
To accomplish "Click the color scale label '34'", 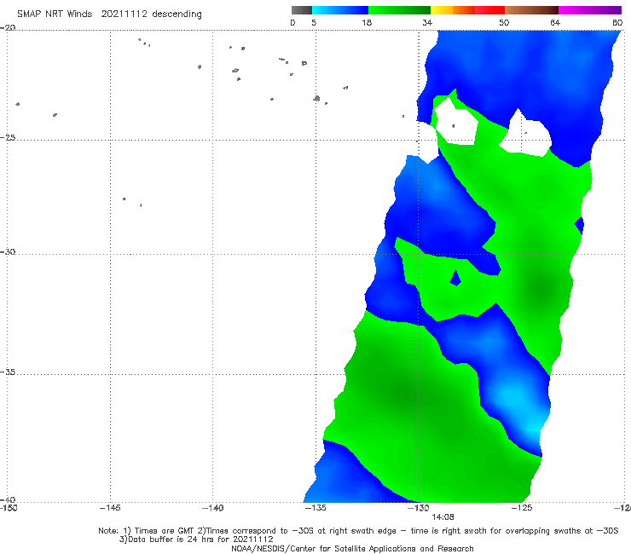I will coord(427,22).
